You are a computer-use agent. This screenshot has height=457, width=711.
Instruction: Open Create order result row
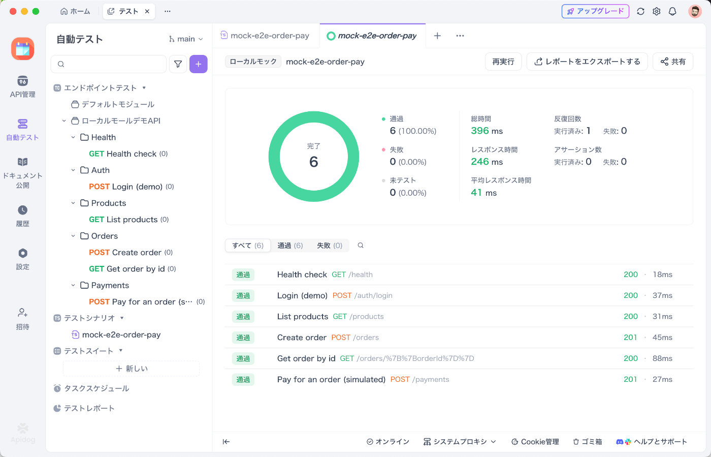(459, 338)
